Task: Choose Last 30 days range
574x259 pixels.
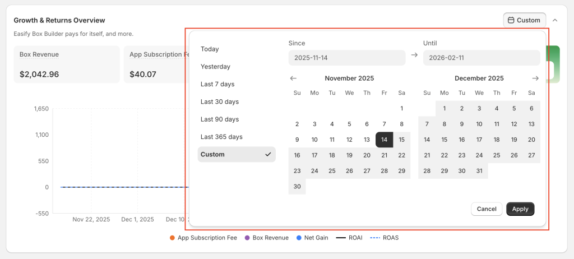Action: (220, 101)
